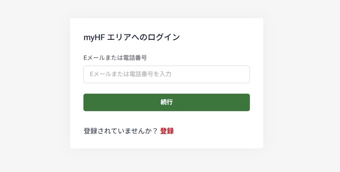Click the field label under the heading
The image size is (340, 172).
pyautogui.click(x=115, y=58)
